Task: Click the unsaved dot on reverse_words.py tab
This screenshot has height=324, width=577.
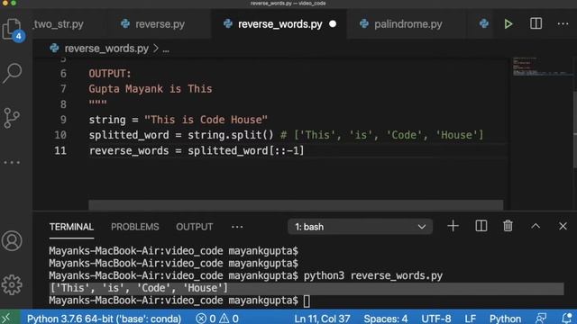Action: (333, 24)
